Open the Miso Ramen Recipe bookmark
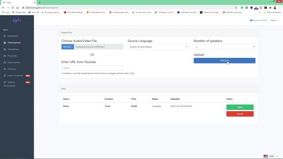This screenshot has width=283, height=159. [74, 12]
